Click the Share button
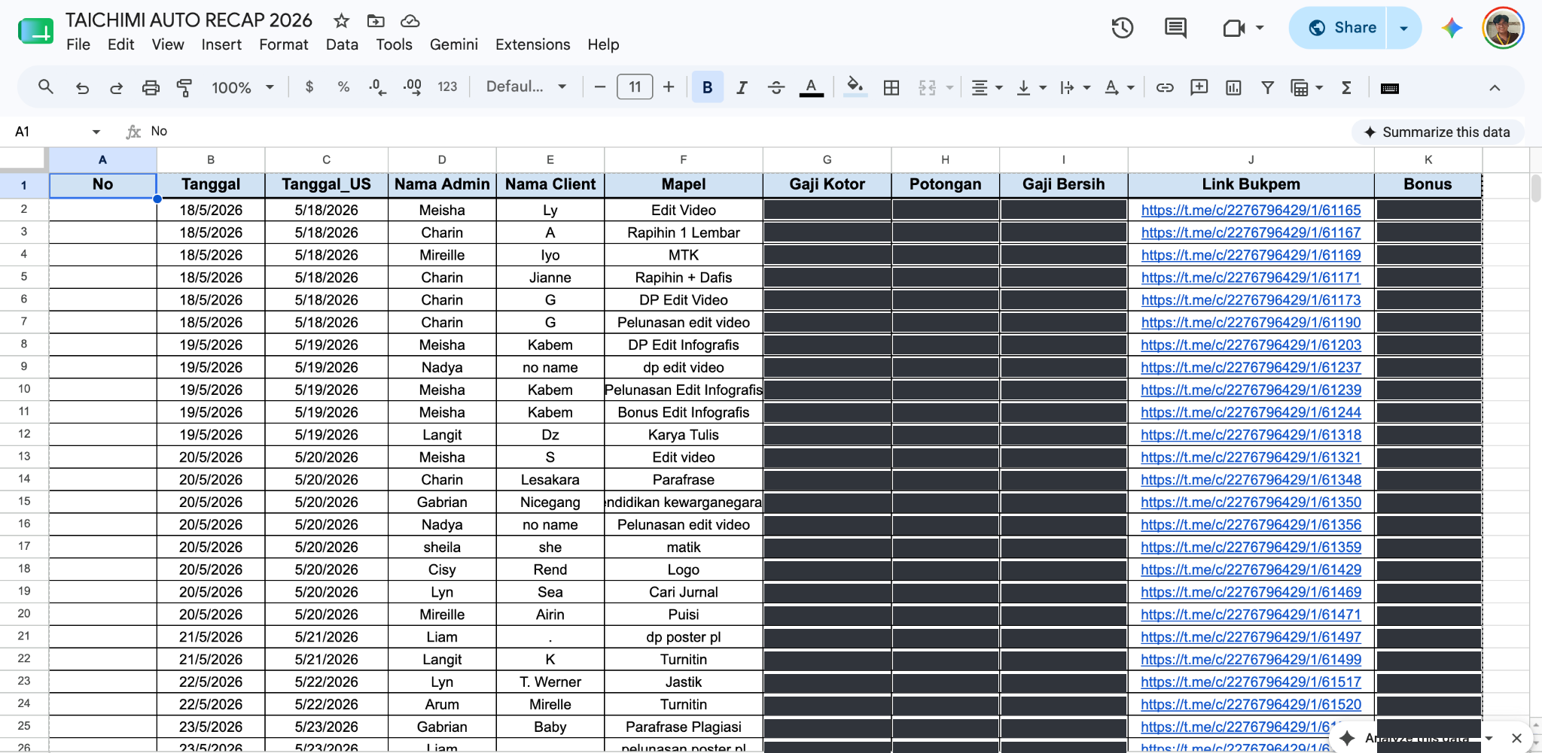This screenshot has height=753, width=1542. tap(1338, 28)
